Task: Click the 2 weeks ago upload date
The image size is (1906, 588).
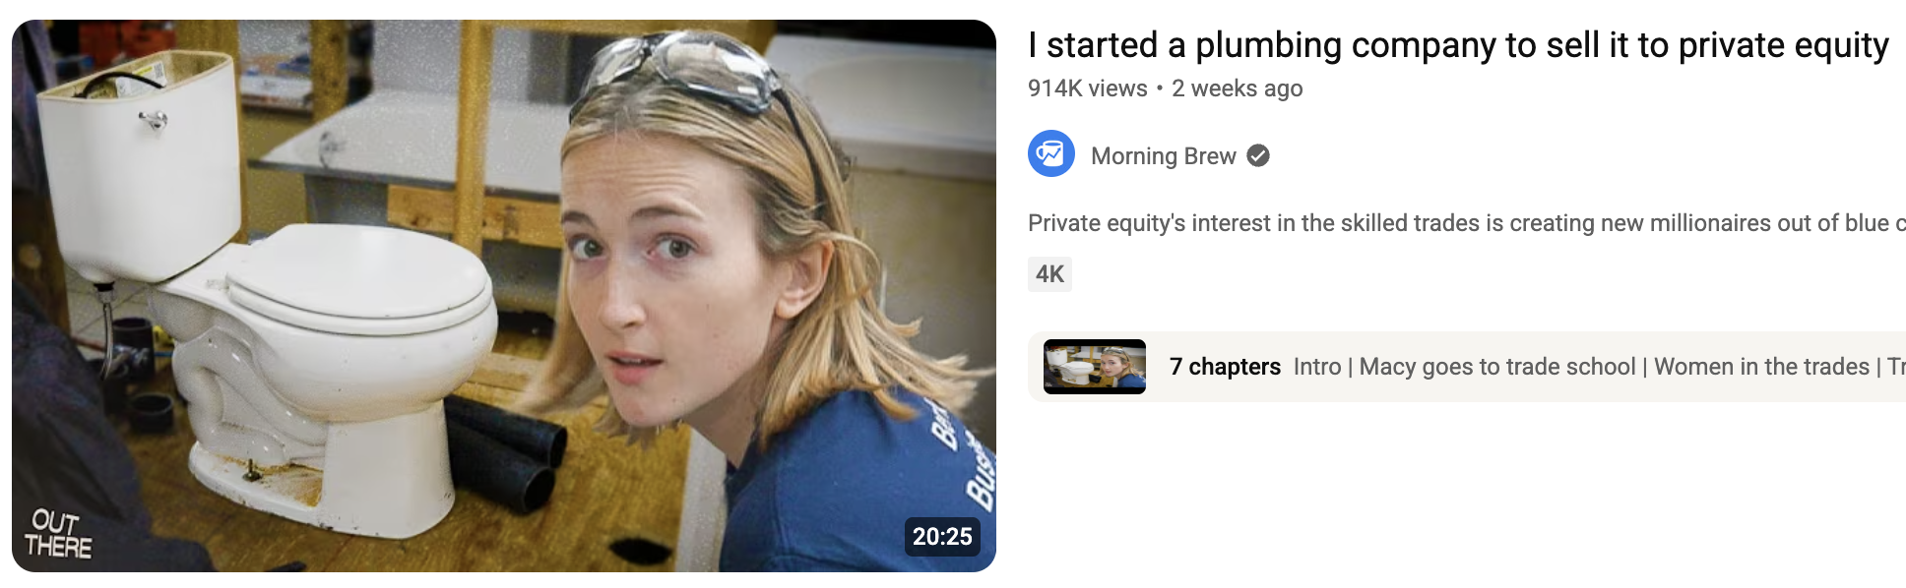Action: pos(1238,88)
